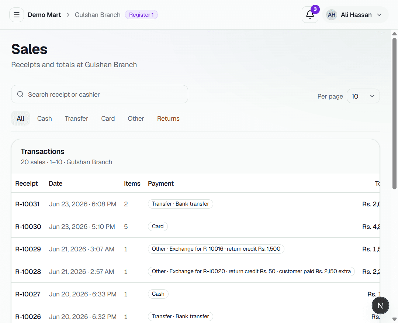Screen dimensions: 398x323
Task: Expand the Ali Hassan user menu
Action: coord(355,15)
